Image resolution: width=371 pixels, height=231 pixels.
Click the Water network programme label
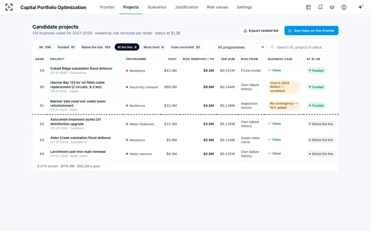pos(139,154)
